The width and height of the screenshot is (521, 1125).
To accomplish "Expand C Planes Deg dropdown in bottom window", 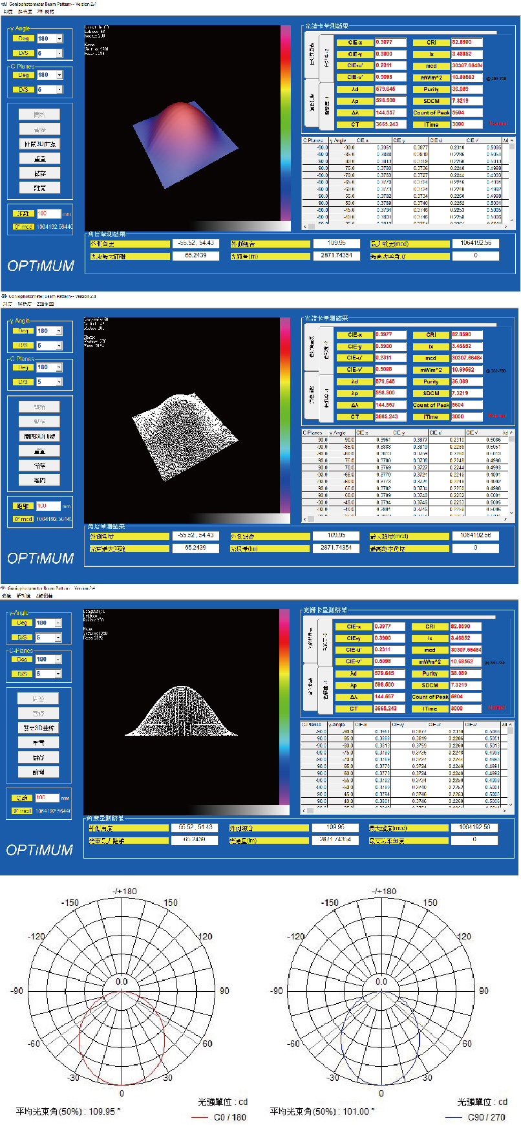I will coord(58,659).
